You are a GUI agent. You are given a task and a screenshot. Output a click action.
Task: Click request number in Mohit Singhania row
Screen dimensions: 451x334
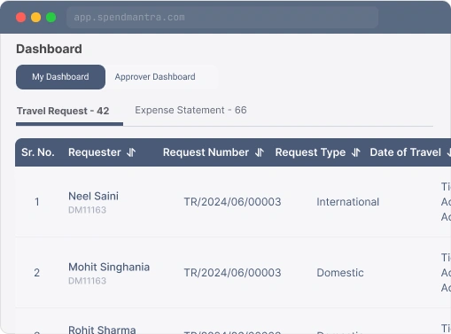(x=232, y=273)
